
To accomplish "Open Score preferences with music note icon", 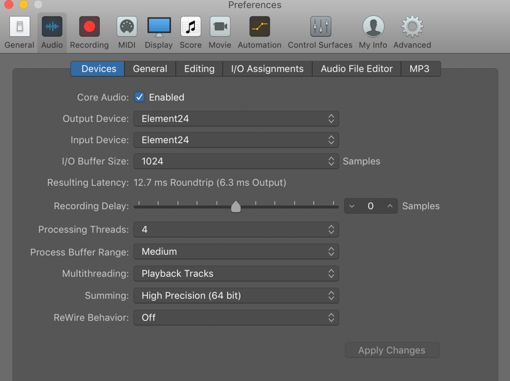I will click(x=190, y=27).
